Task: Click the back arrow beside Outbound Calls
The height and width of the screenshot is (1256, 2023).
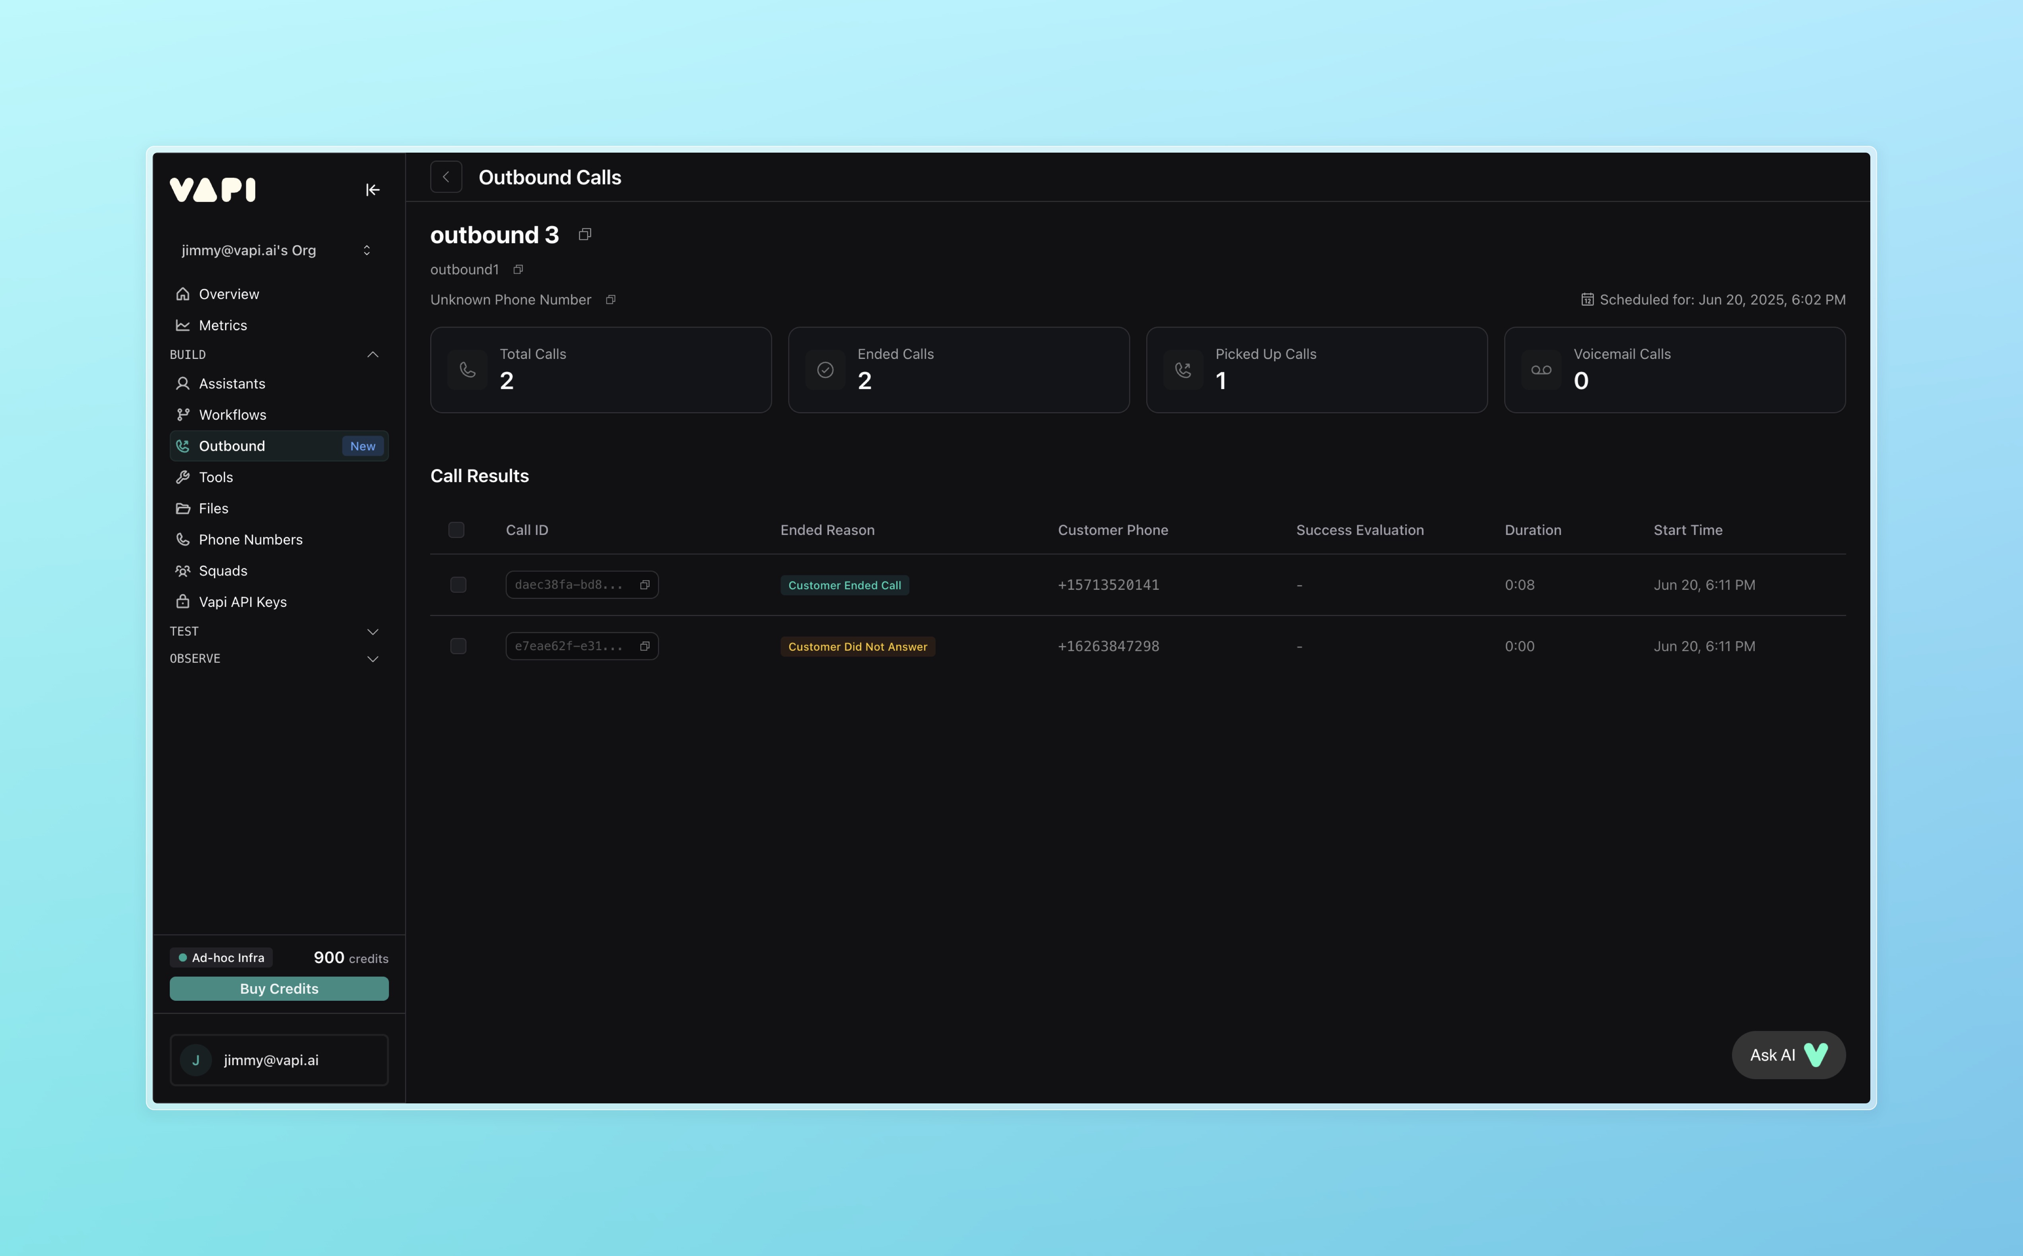Action: pyautogui.click(x=446, y=177)
